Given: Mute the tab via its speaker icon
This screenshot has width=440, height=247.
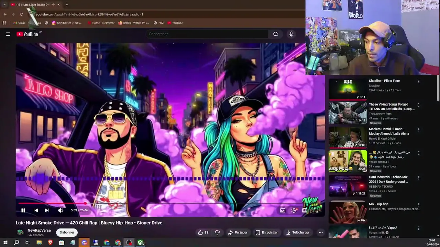Looking at the screenshot, I should tap(53, 5).
